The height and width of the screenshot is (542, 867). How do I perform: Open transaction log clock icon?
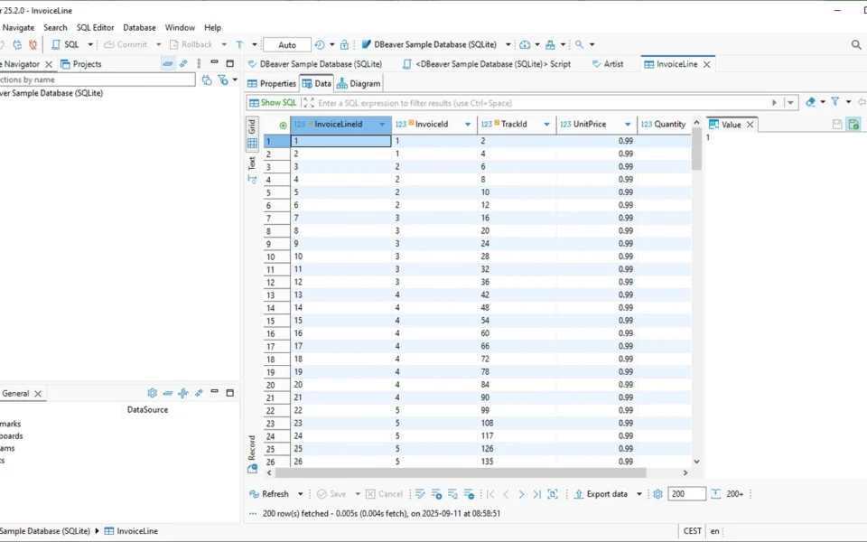click(320, 44)
